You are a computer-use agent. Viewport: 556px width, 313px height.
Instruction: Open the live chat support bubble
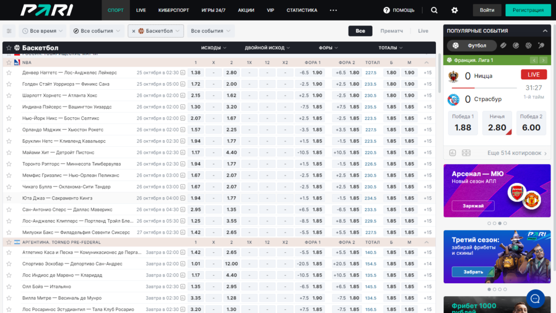(535, 298)
